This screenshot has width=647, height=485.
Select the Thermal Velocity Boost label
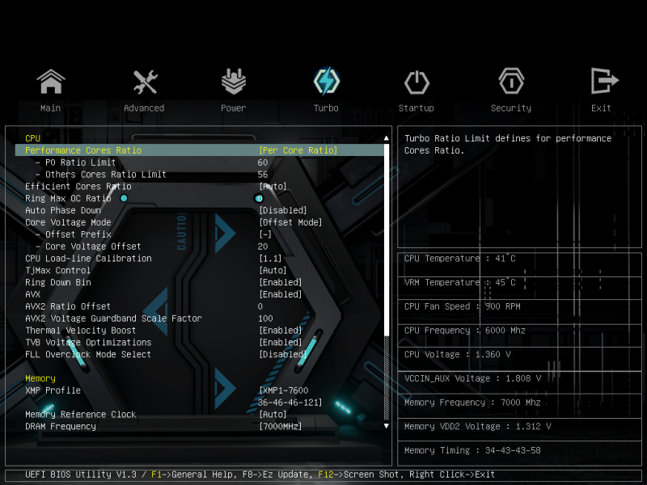[x=80, y=331]
